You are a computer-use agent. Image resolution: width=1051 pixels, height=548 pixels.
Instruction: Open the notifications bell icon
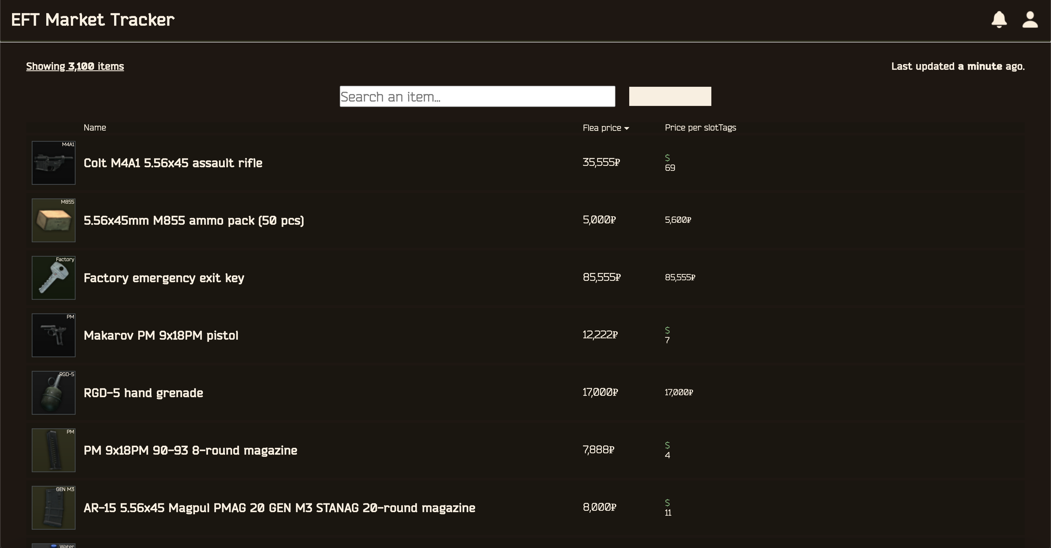coord(999,20)
